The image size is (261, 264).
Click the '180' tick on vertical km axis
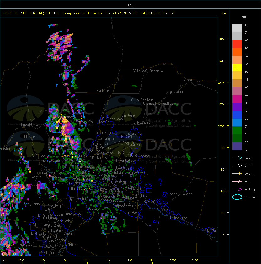221,39
